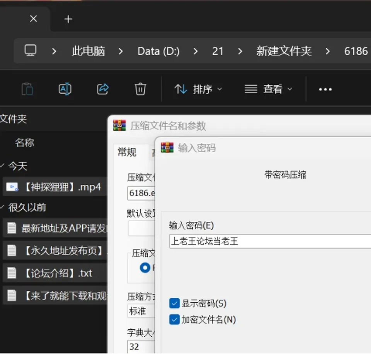Screen dimensions: 371x354
Task: Select the 【来了就能下载和观…】 file
Action: (55, 295)
